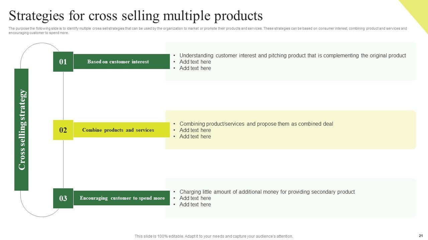Click last 'Add text here' in yellow panel
Viewport: 428px width, 240px height.
point(195,137)
